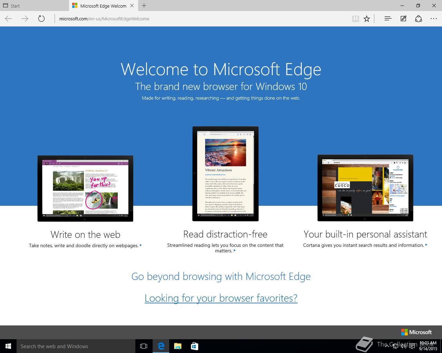Screen dimensions: 442x353
Task: Open the Windows Start menu button
Action: click(x=8, y=346)
